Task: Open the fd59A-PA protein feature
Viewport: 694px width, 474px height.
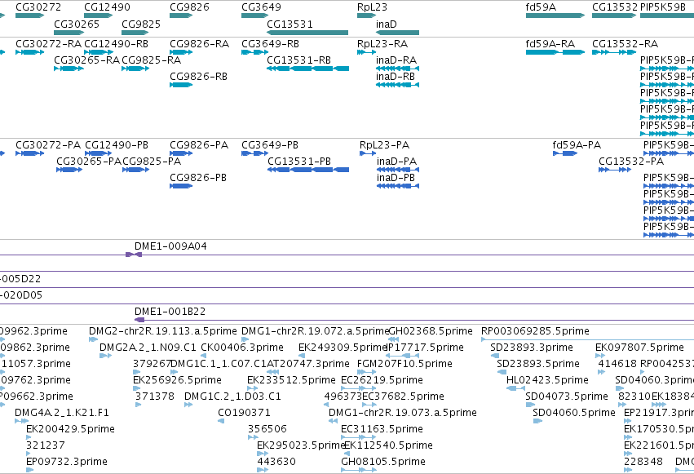Action: [x=565, y=153]
